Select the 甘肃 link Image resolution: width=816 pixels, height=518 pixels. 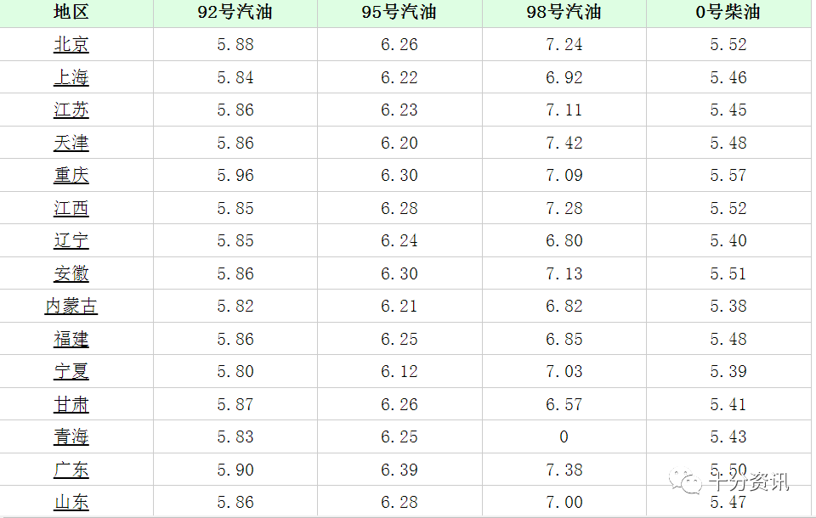(71, 405)
